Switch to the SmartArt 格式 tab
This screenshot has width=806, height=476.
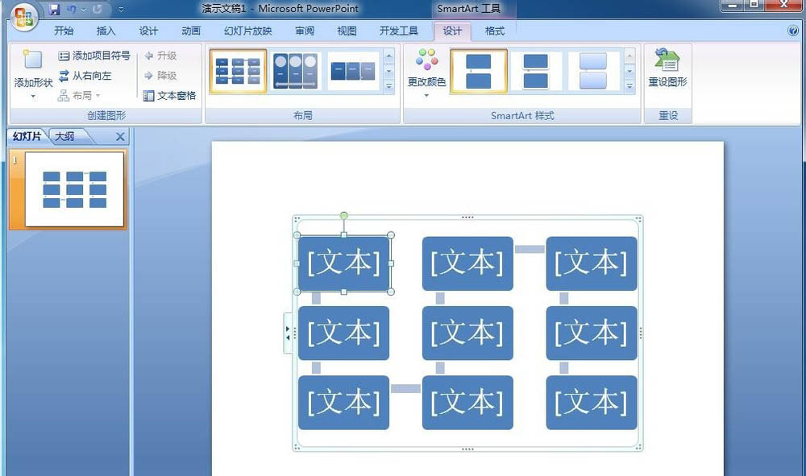click(495, 31)
